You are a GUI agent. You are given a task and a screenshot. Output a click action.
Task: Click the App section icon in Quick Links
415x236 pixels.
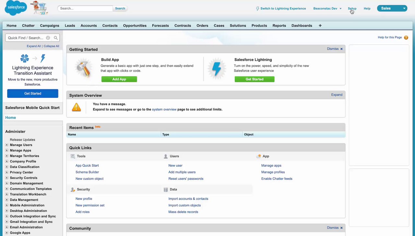pos(258,156)
